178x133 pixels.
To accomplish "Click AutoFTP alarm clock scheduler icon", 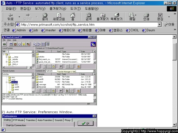I will [15, 44].
